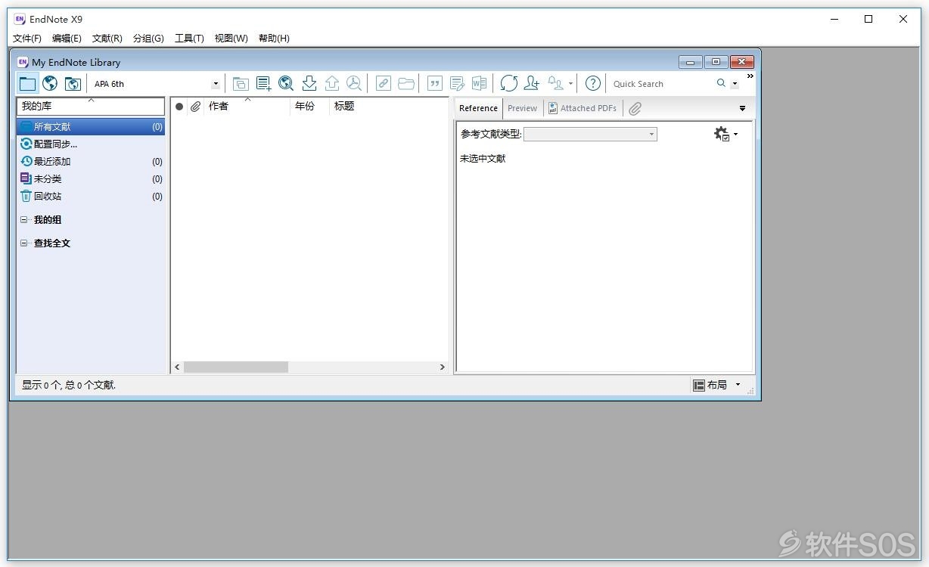This screenshot has width=929, height=567.
Task: Open the Reference panel tab-menu arrow
Action: coord(742,109)
